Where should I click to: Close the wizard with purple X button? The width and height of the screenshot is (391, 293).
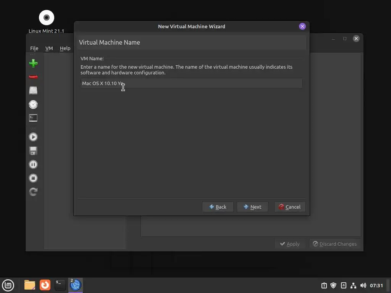302,26
